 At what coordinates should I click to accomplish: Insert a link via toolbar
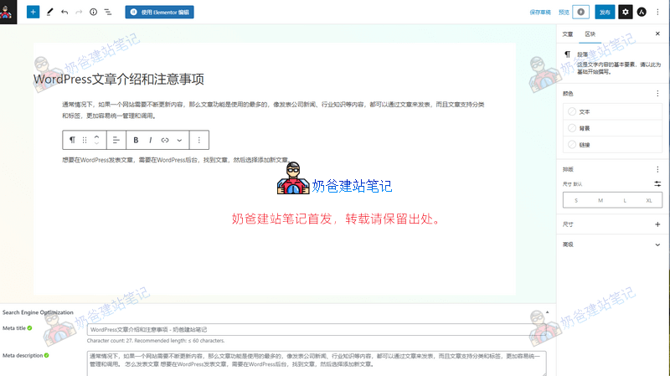165,140
